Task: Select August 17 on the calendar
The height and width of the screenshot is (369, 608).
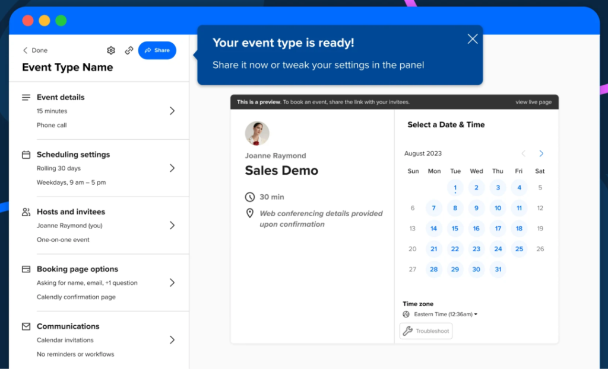Action: point(498,229)
